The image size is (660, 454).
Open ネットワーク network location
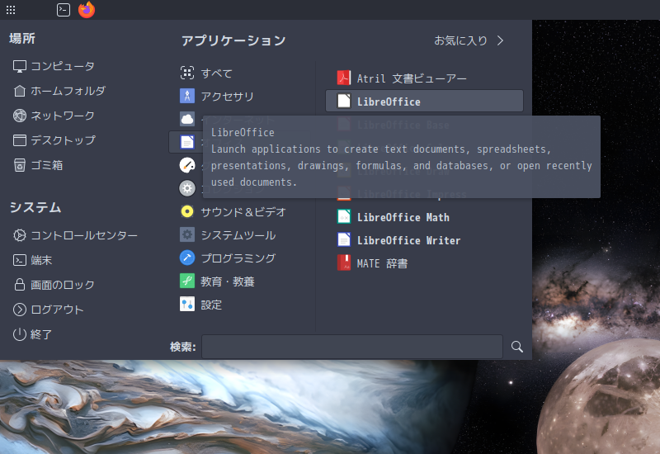[x=54, y=116]
